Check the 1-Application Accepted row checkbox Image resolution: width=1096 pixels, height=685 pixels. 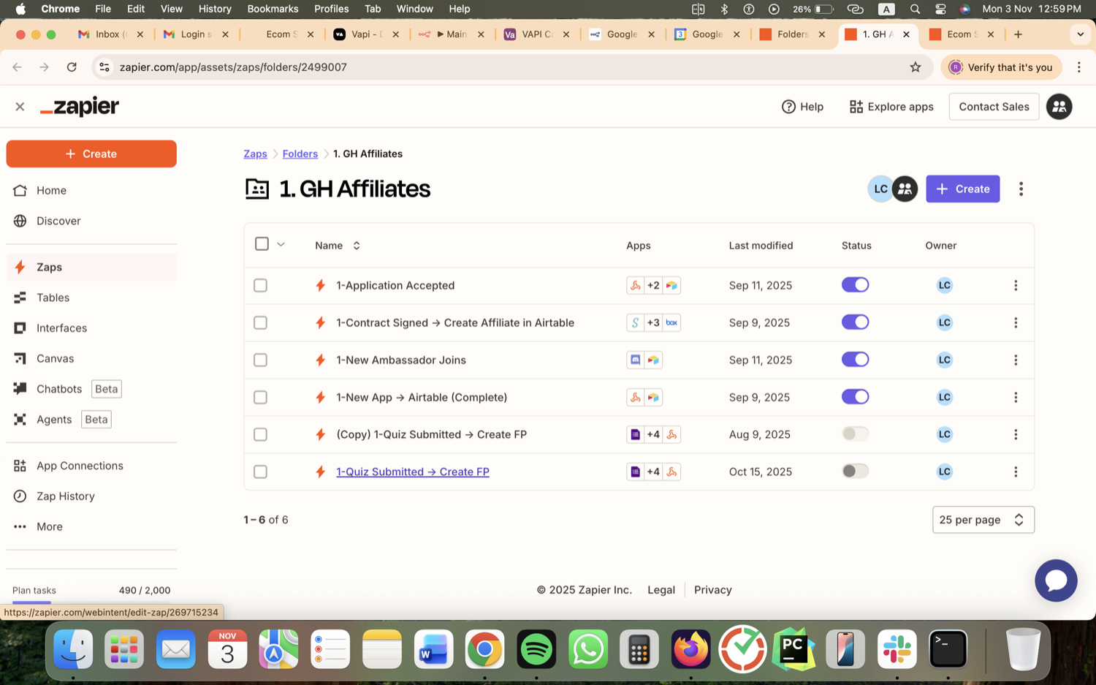[260, 285]
